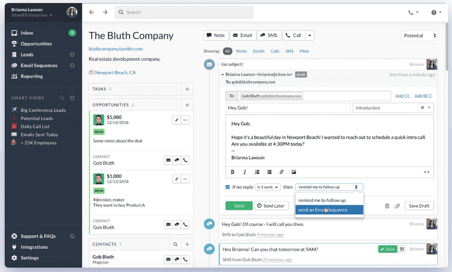Click the Add BCC link
Image resolution: width=452 pixels, height=272 pixels.
pos(423,96)
